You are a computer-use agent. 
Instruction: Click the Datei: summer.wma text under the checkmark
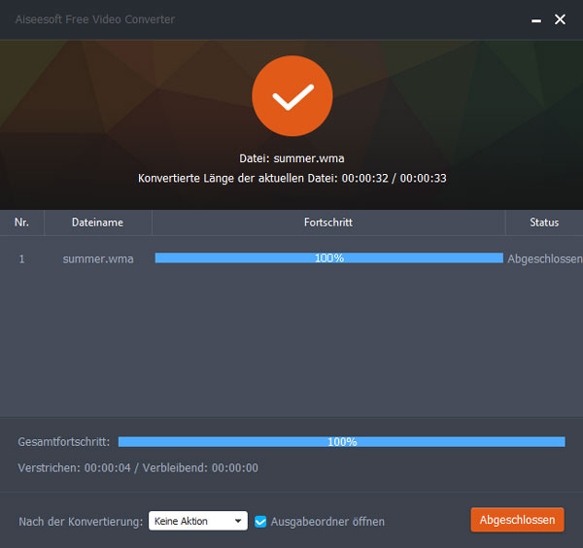291,158
